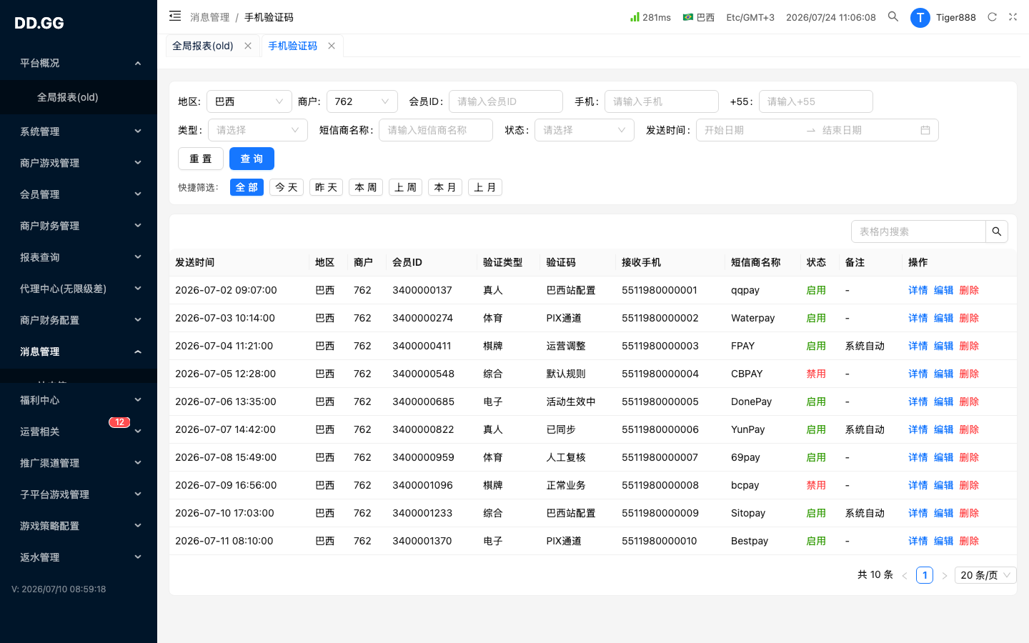Switch to the 手机验证码 tab
The width and height of the screenshot is (1029, 643).
[x=293, y=46]
